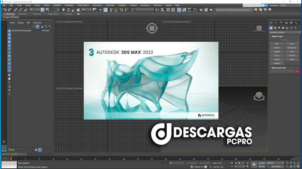Create a Box primitive
302x169 pixels.
277,44
